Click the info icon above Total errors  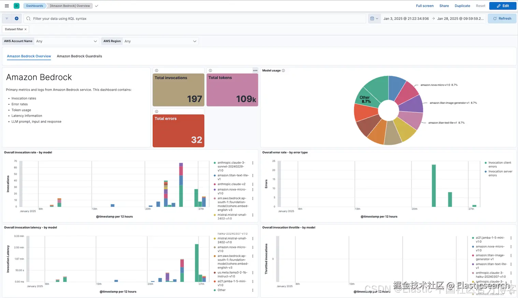click(157, 112)
